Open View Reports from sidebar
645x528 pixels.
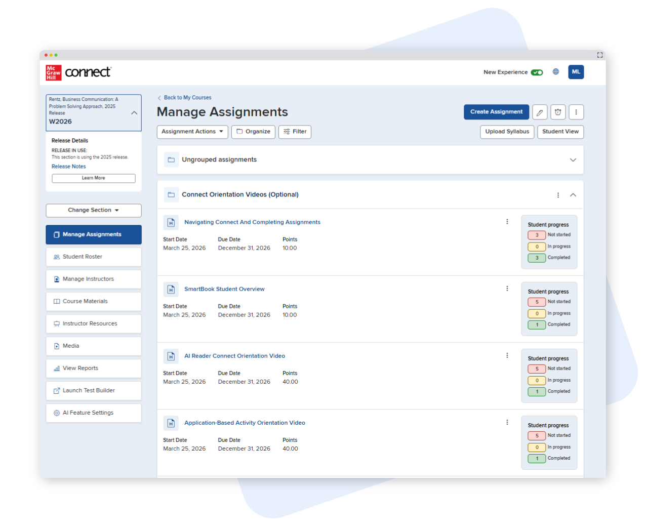tap(94, 368)
